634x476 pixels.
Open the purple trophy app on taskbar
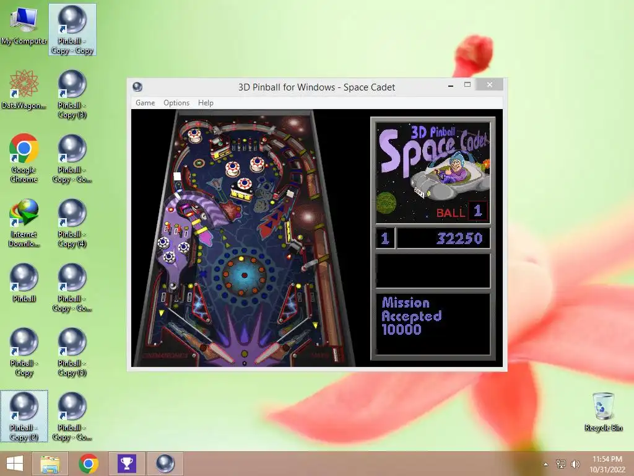(126, 464)
